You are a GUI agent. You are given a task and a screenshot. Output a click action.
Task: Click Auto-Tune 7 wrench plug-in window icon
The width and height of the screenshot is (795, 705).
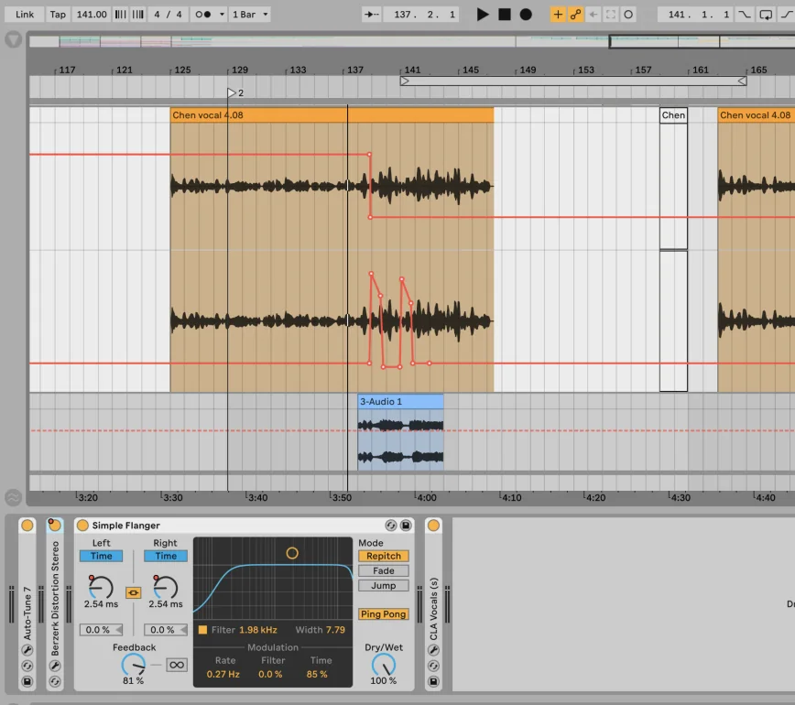[x=27, y=650]
